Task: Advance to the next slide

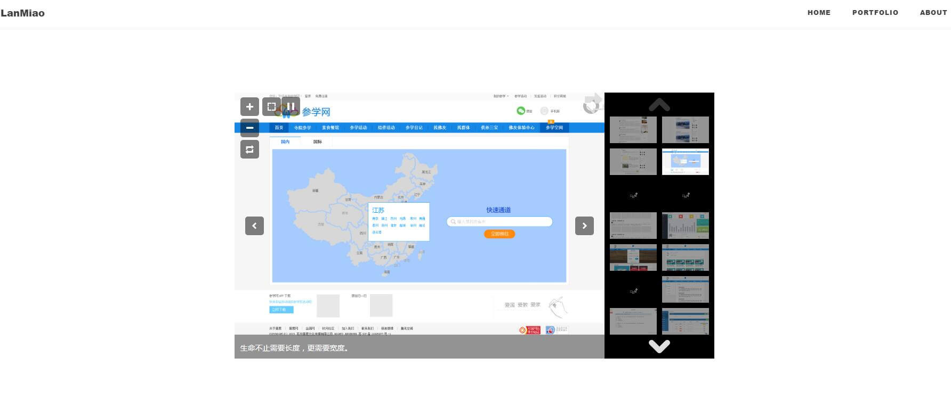Action: pos(584,226)
